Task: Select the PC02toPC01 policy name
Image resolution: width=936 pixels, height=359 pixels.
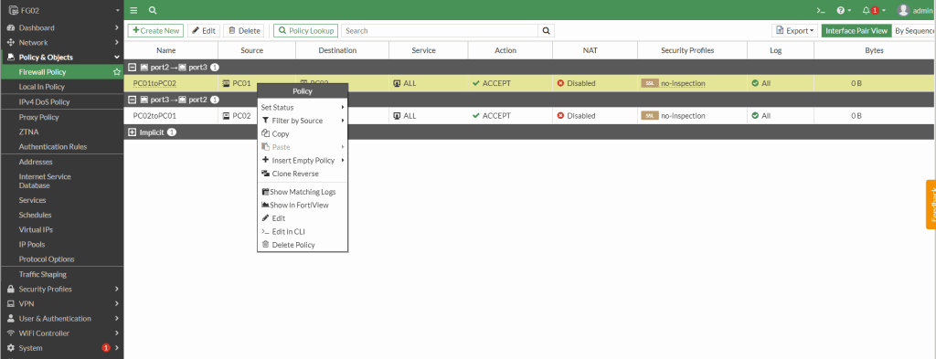Action: pyautogui.click(x=154, y=116)
